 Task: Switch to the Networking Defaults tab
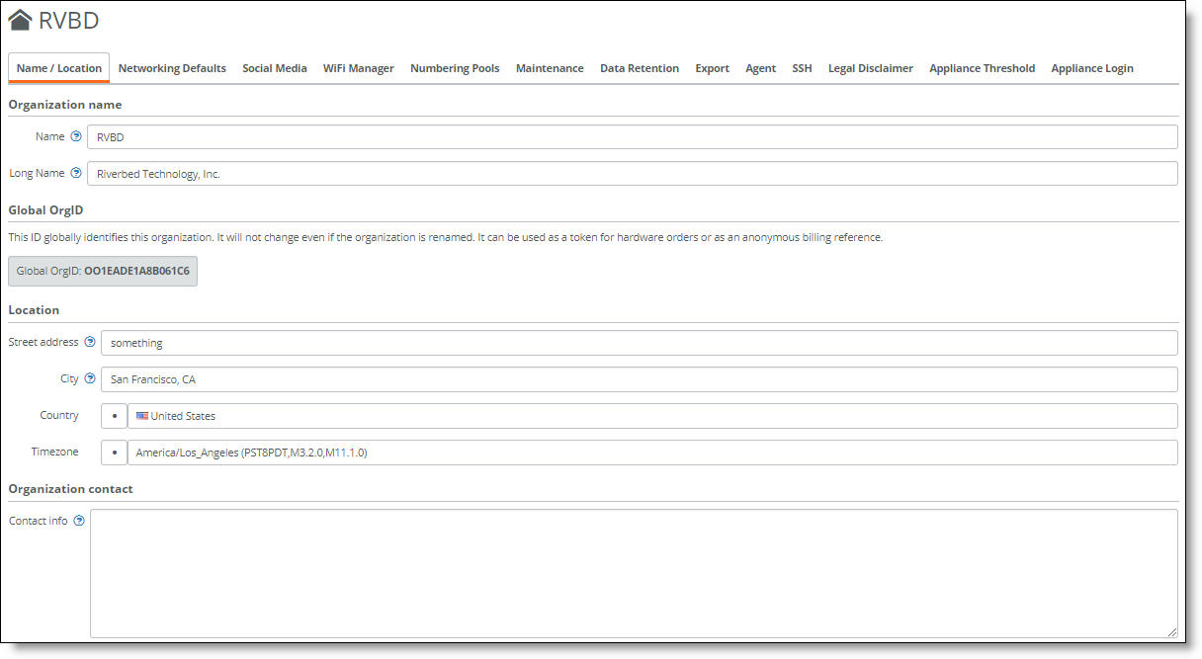click(172, 68)
